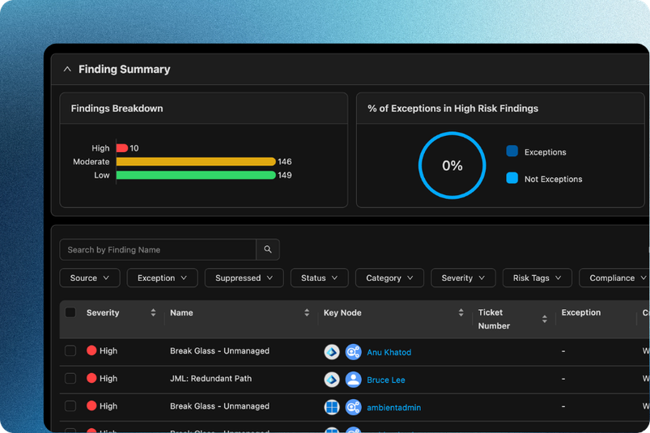650x433 pixels.
Task: Click 'Break Glass - Unmanaged' in Anu Khatod row
Action: [219, 351]
